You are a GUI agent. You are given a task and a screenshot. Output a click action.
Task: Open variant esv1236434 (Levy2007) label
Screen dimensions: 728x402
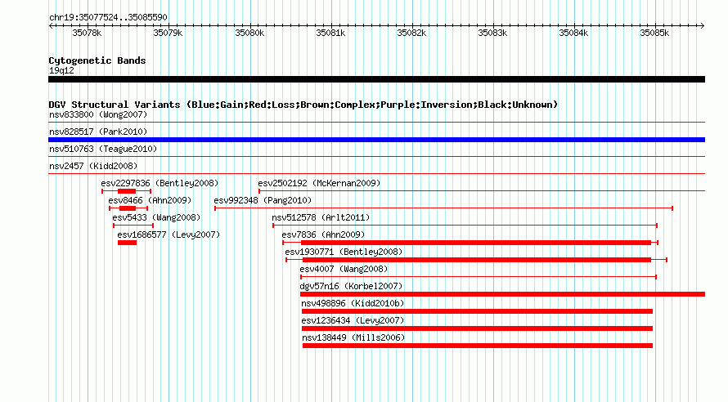tap(353, 320)
